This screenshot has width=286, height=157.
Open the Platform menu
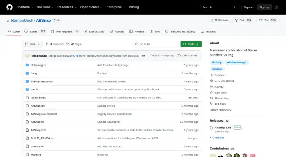pos(25,7)
